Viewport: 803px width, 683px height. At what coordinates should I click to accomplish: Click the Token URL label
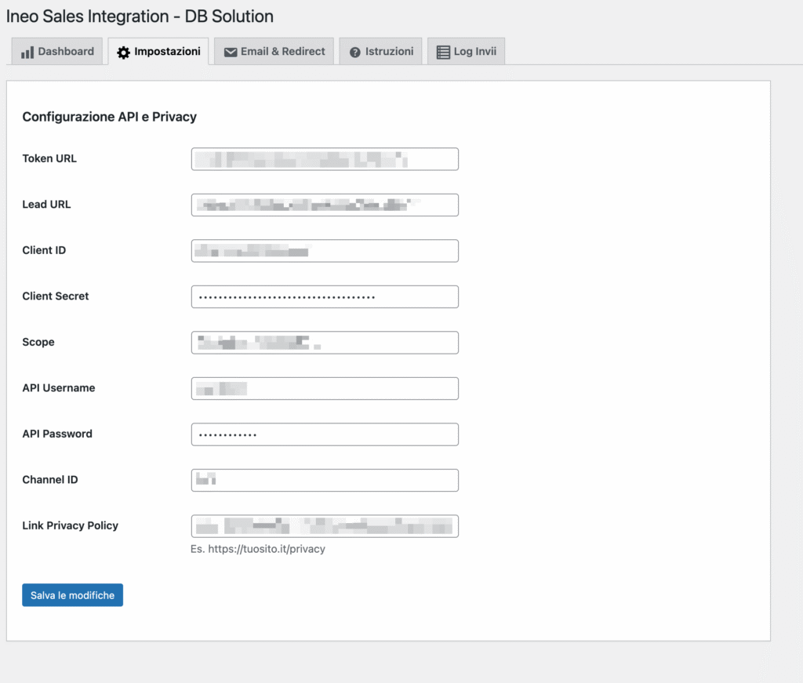(x=49, y=158)
